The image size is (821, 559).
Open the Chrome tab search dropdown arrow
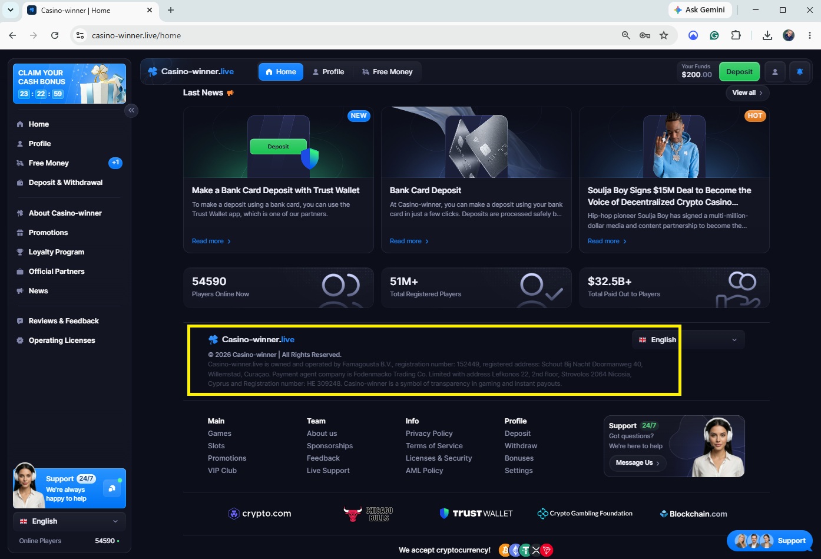[11, 10]
